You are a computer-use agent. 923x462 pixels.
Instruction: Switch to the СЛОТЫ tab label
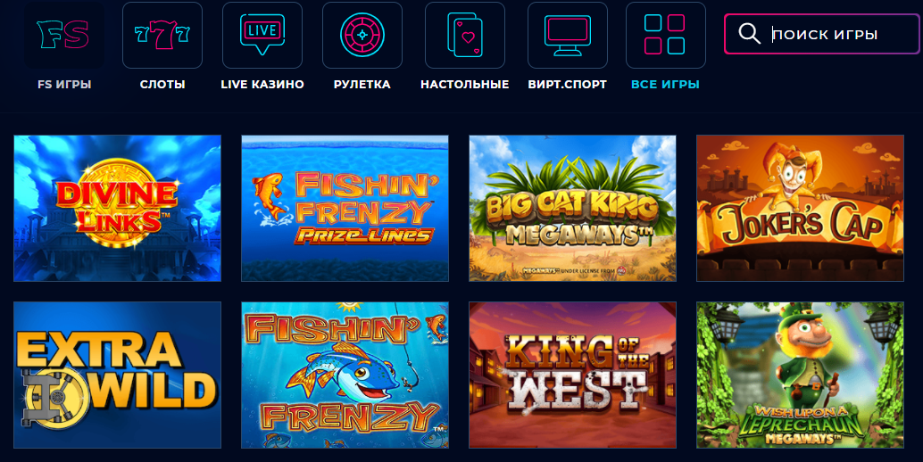pos(162,84)
